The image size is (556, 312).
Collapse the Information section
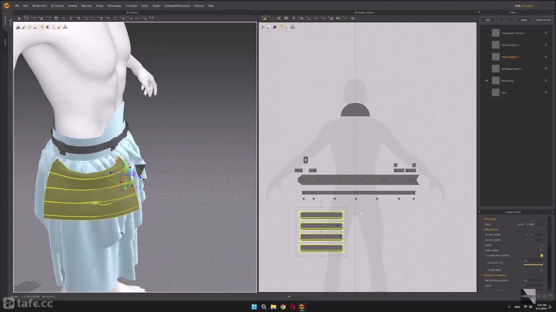[482, 219]
